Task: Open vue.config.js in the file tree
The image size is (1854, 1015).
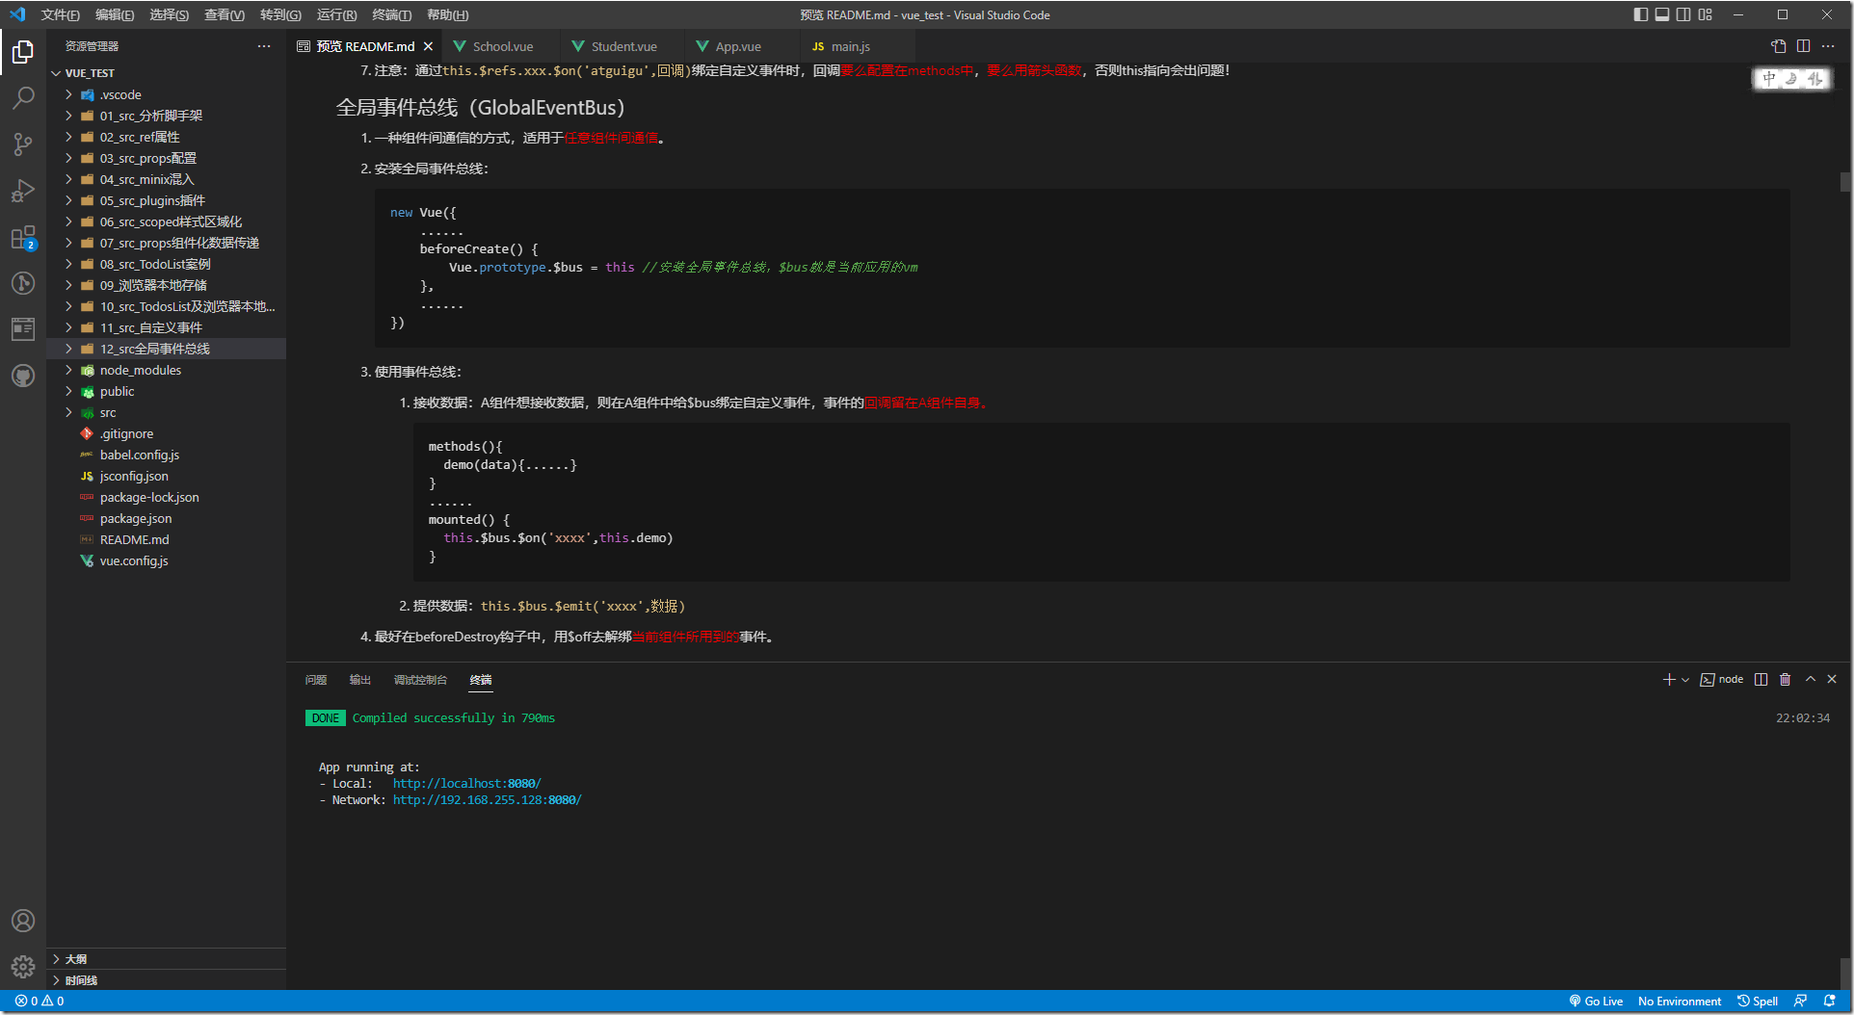Action: 167,560
